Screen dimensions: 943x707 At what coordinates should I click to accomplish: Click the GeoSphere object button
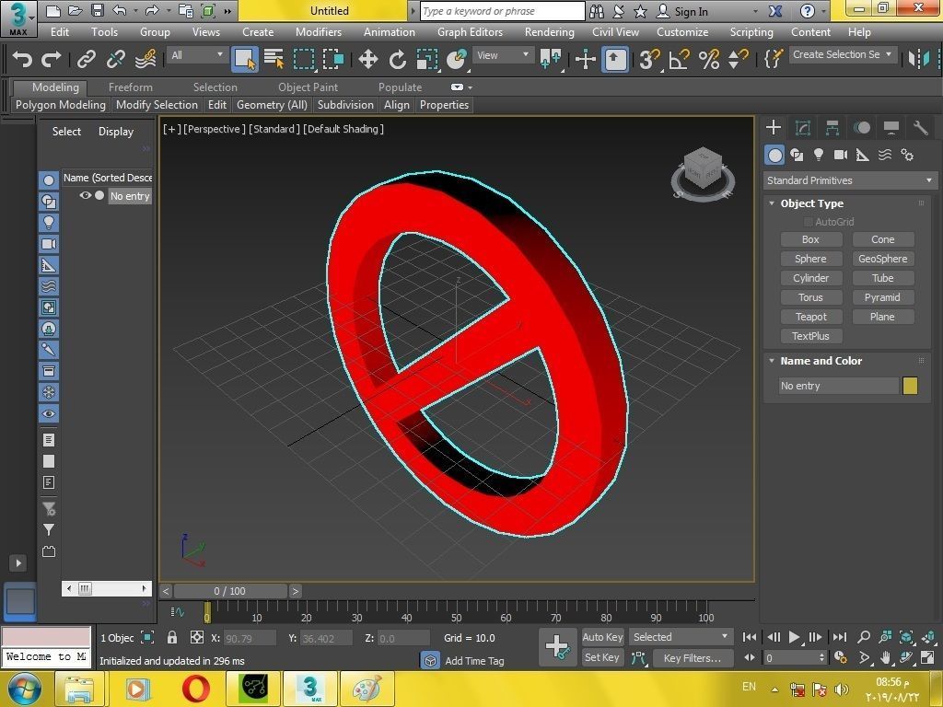pos(883,259)
